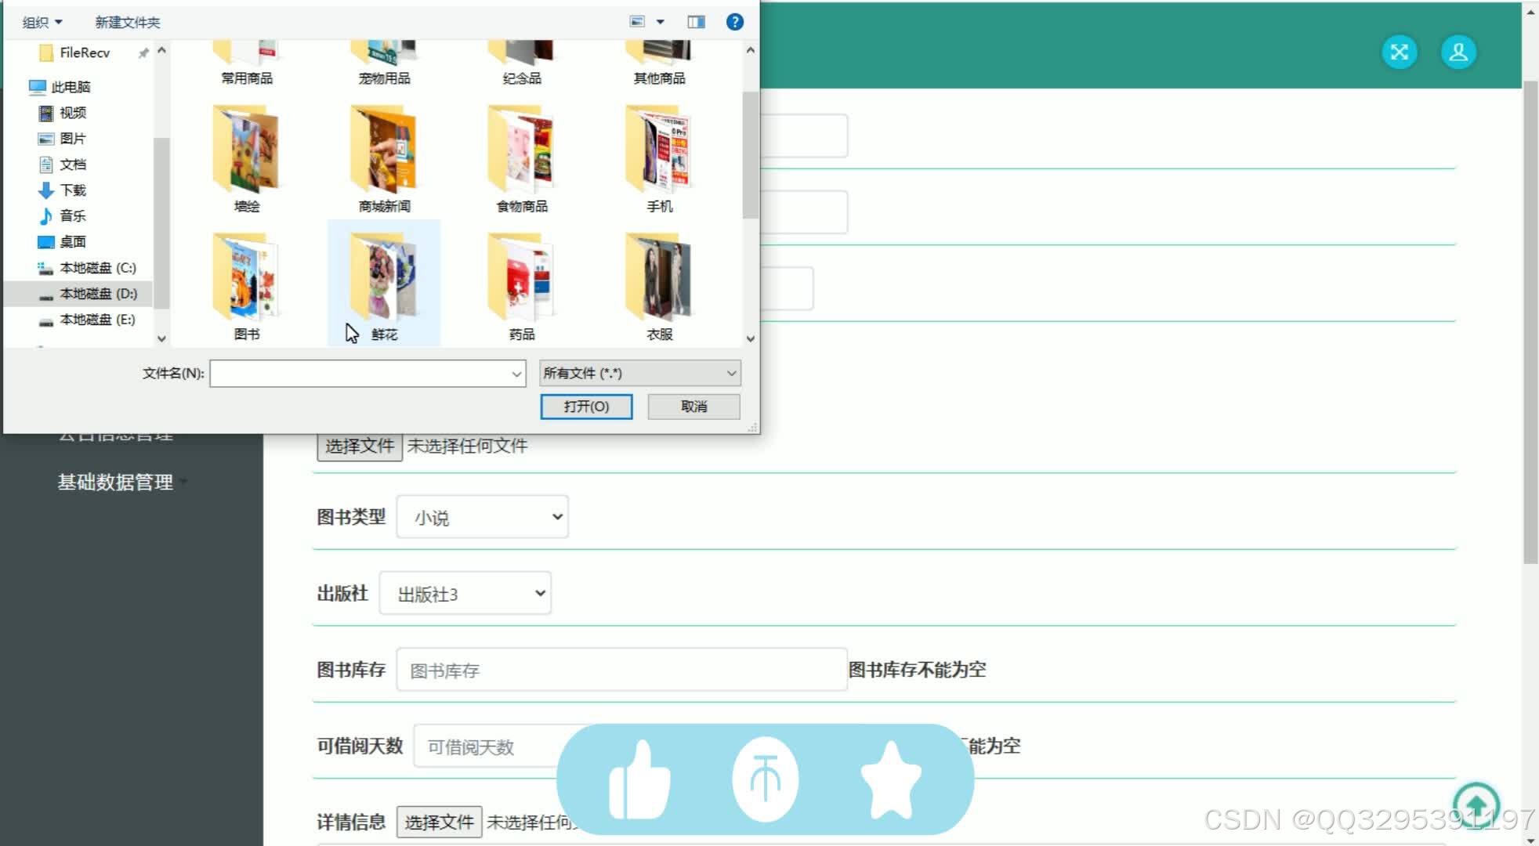
Task: Click the 取消 button
Action: 693,407
